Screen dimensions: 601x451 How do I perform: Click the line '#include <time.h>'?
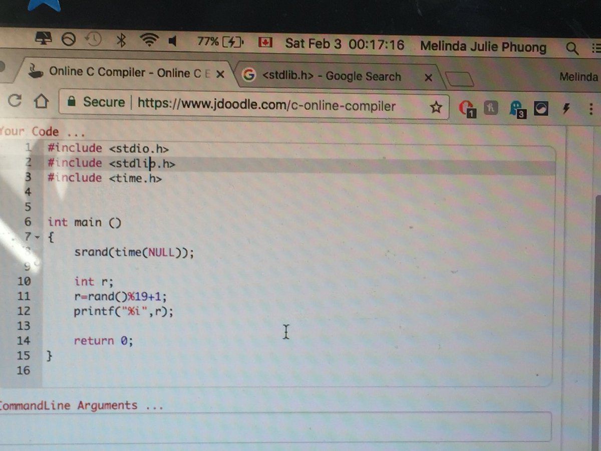click(x=105, y=178)
